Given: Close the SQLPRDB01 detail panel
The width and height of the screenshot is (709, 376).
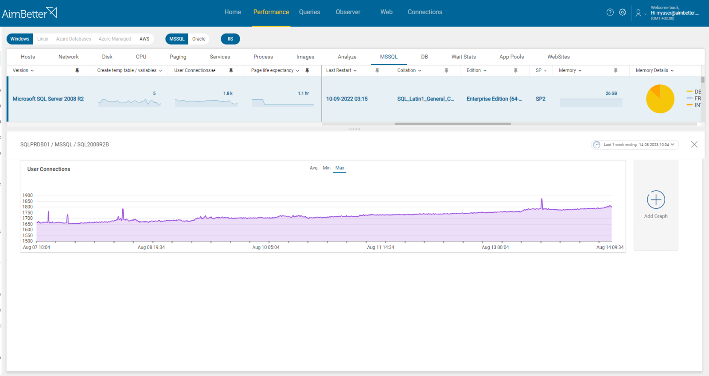Looking at the screenshot, I should point(694,145).
